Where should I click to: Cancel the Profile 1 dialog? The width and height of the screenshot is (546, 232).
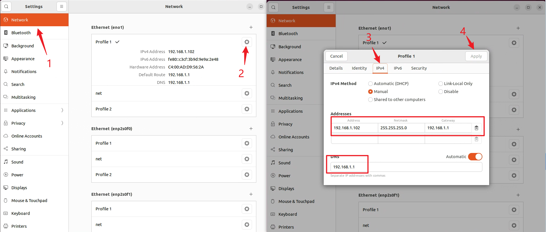click(x=337, y=56)
